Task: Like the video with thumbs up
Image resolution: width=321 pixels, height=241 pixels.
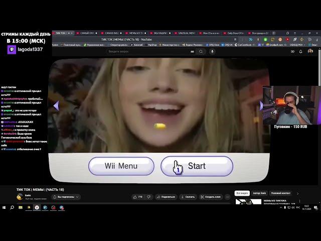Action: (x=136, y=197)
